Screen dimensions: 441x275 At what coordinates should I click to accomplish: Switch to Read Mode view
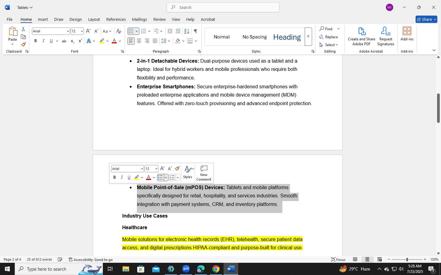[x=355, y=259]
